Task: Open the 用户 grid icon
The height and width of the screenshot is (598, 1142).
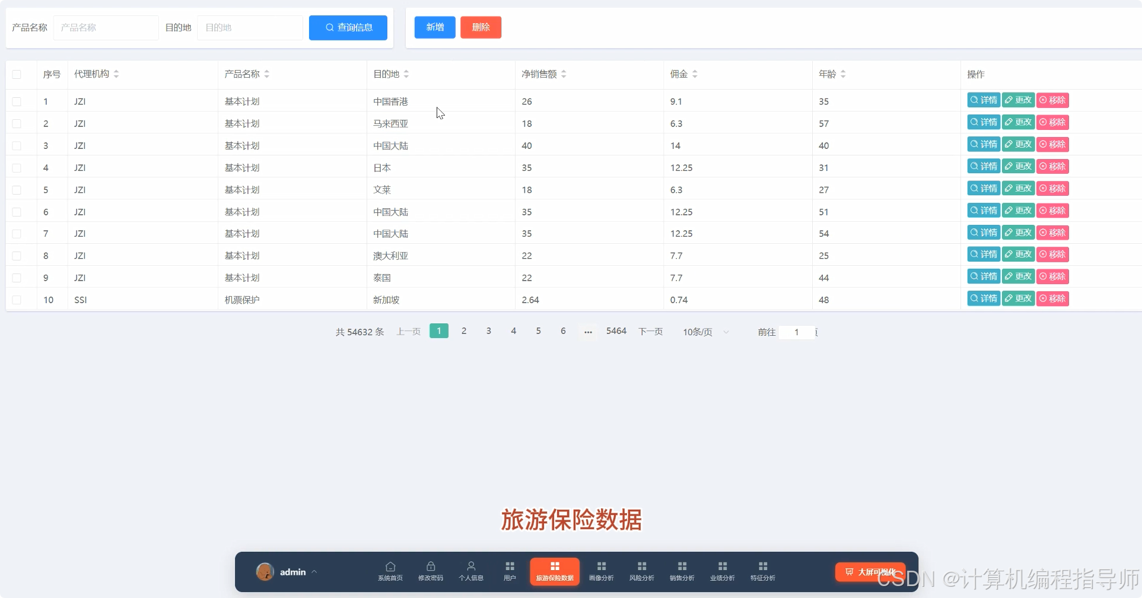Action: coord(509,567)
